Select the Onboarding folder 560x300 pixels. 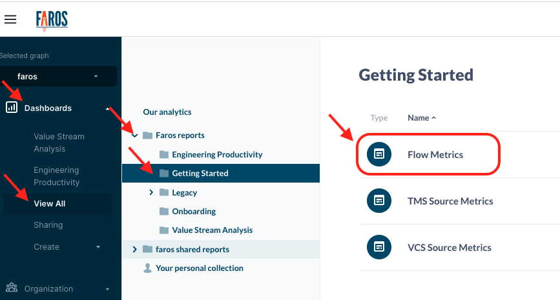click(x=194, y=211)
